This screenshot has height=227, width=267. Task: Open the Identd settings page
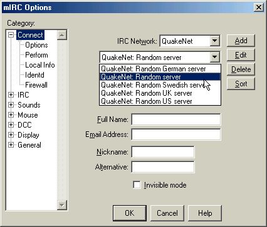34,75
